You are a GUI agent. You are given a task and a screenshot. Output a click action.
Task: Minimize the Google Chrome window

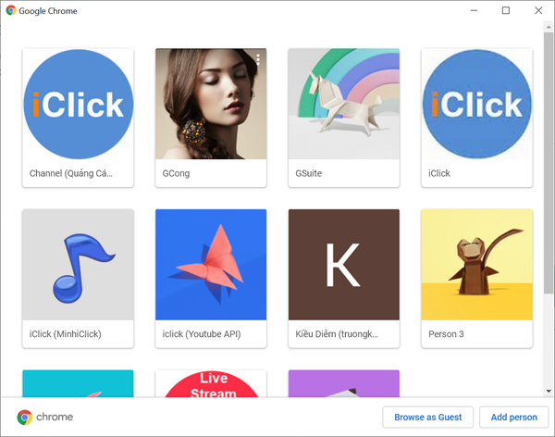pyautogui.click(x=474, y=10)
